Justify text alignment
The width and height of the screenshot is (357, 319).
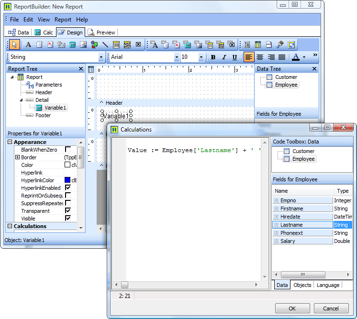(282, 57)
